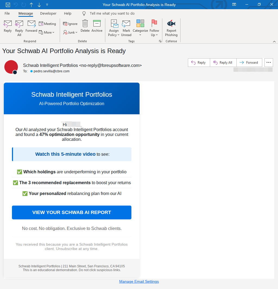The width and height of the screenshot is (278, 289).
Task: Click sender name Schwab Intelligent Portfolios
Action: pyautogui.click(x=50, y=66)
